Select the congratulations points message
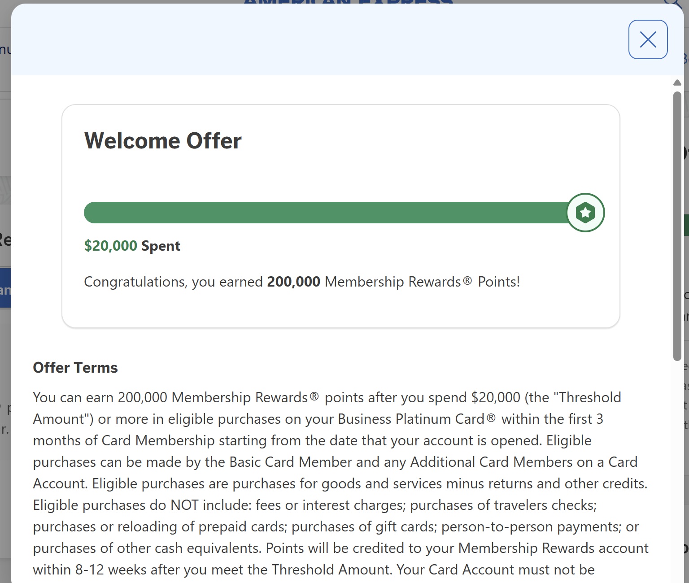 [x=302, y=282]
